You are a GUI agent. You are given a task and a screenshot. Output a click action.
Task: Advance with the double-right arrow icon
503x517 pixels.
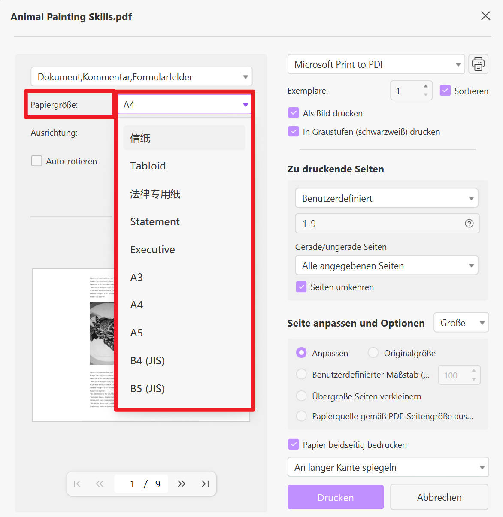(182, 484)
